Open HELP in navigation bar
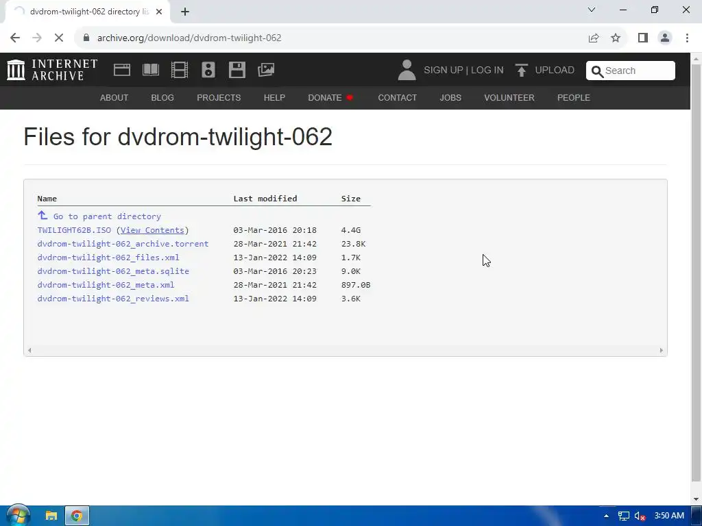 (274, 97)
